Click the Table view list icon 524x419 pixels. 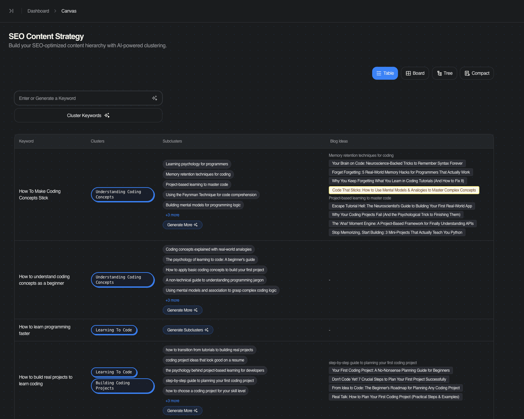[379, 73]
